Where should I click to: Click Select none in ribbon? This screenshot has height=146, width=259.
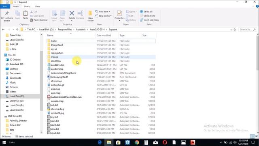(x=148, y=16)
